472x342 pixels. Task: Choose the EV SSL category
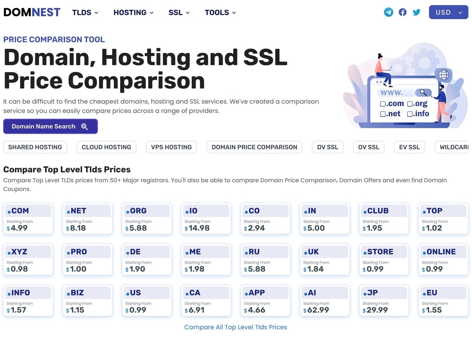click(x=409, y=147)
